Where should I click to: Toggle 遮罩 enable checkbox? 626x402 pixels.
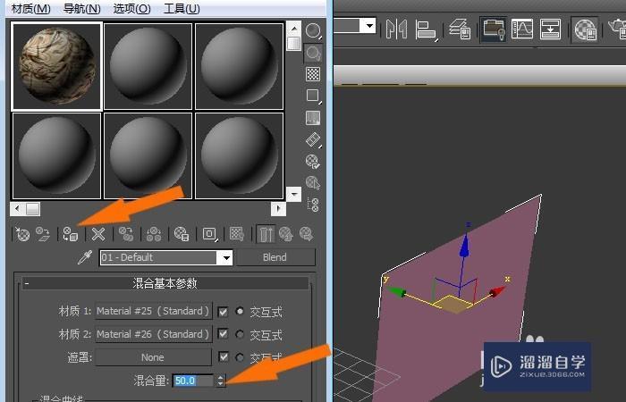tap(224, 356)
